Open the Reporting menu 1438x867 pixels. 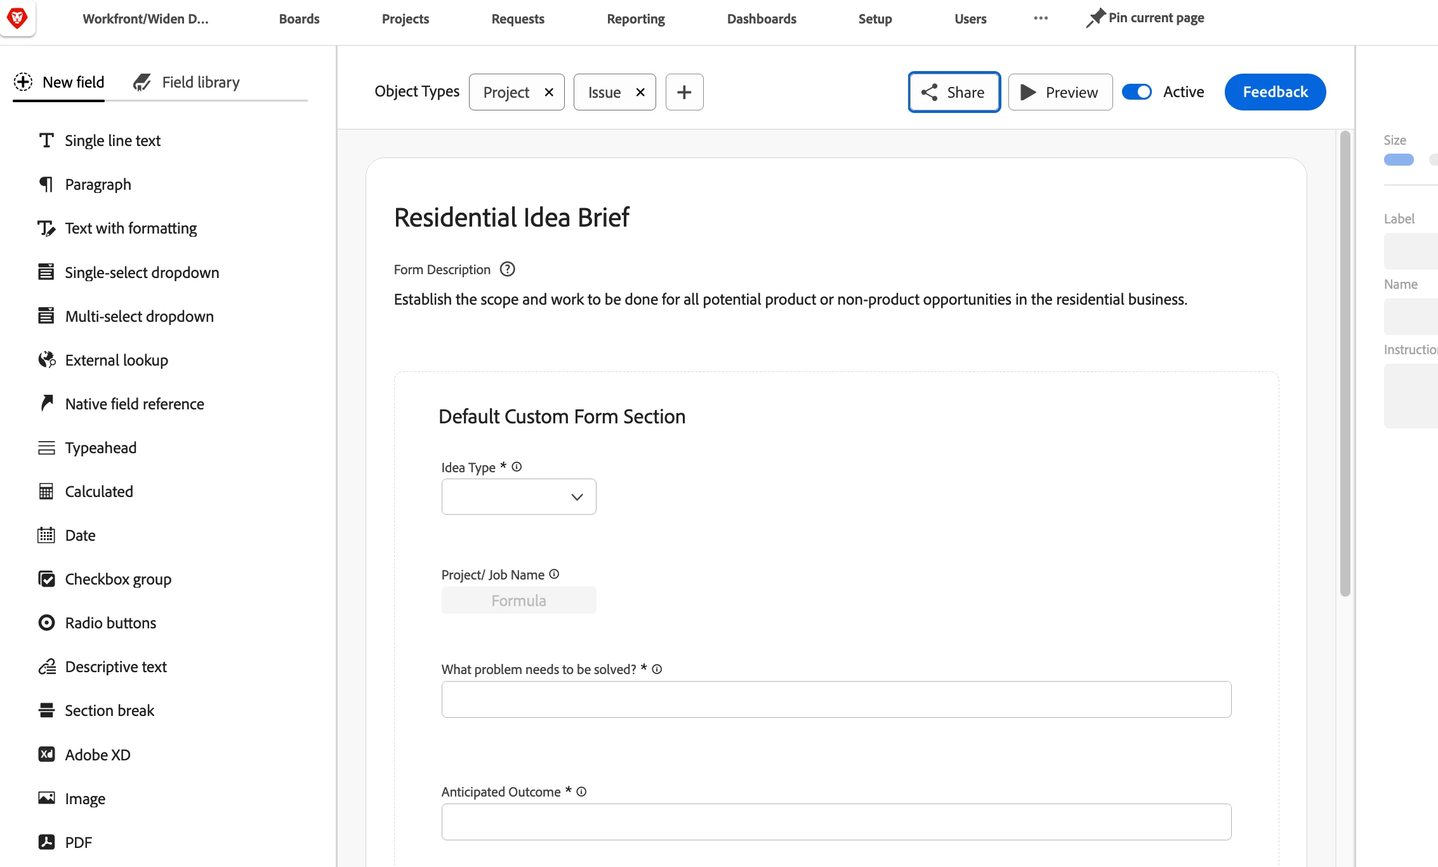click(635, 19)
